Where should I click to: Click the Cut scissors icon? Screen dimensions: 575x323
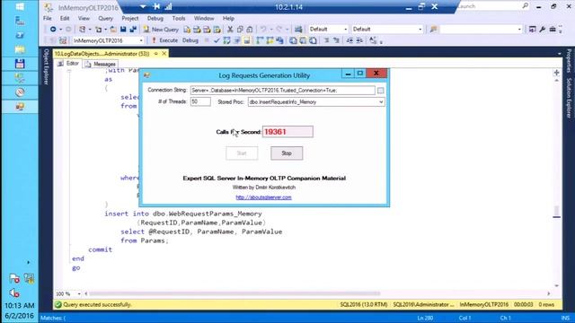point(230,30)
